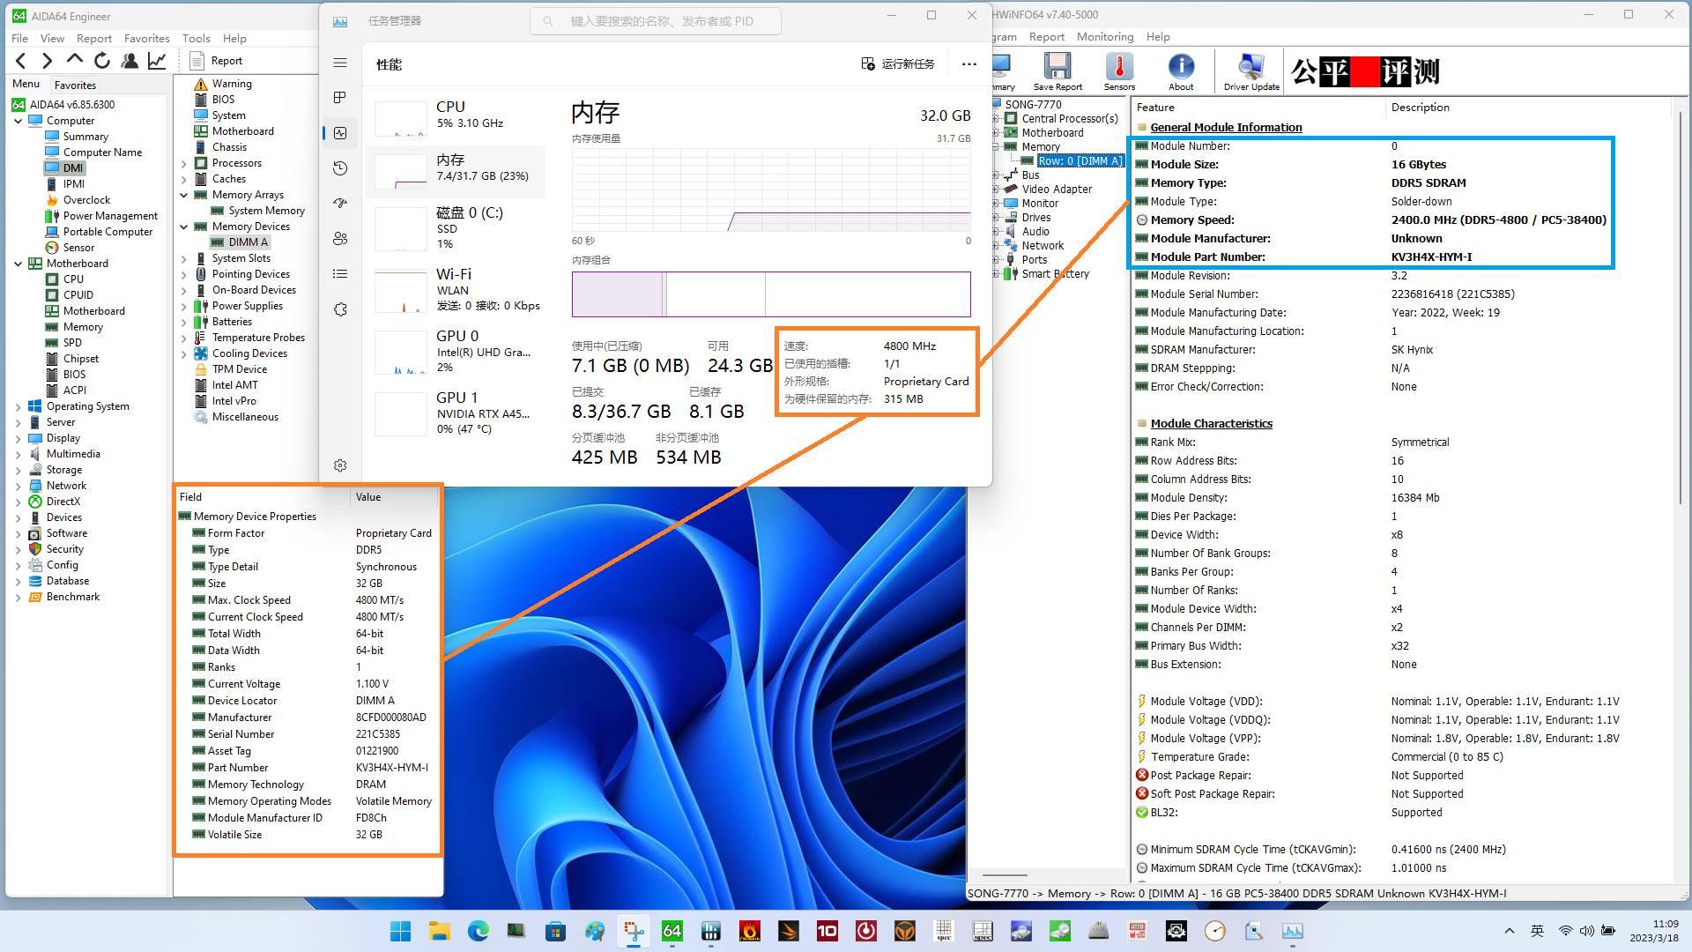Screen dimensions: 1692x952
Task: Switch to AIDA64 Favorites tab
Action: click(x=75, y=85)
